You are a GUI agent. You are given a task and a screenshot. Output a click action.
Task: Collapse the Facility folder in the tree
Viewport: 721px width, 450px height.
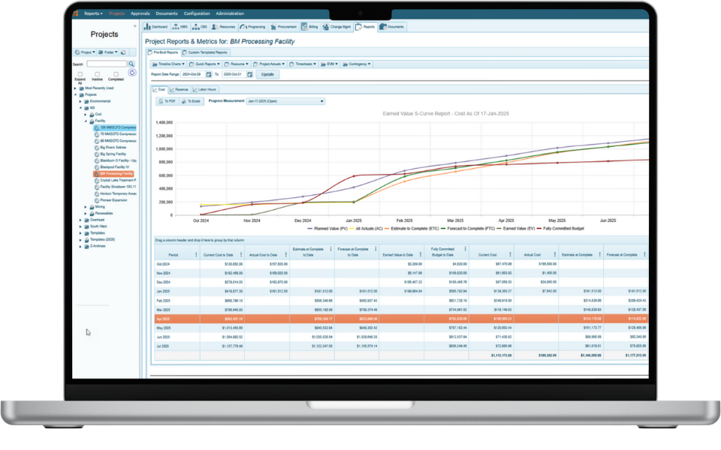[x=86, y=121]
